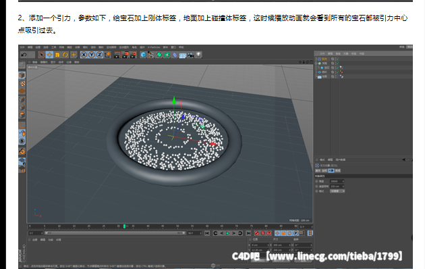Select the Scale tool in toolbar
Viewport: 425px width, 269px height.
point(57,55)
